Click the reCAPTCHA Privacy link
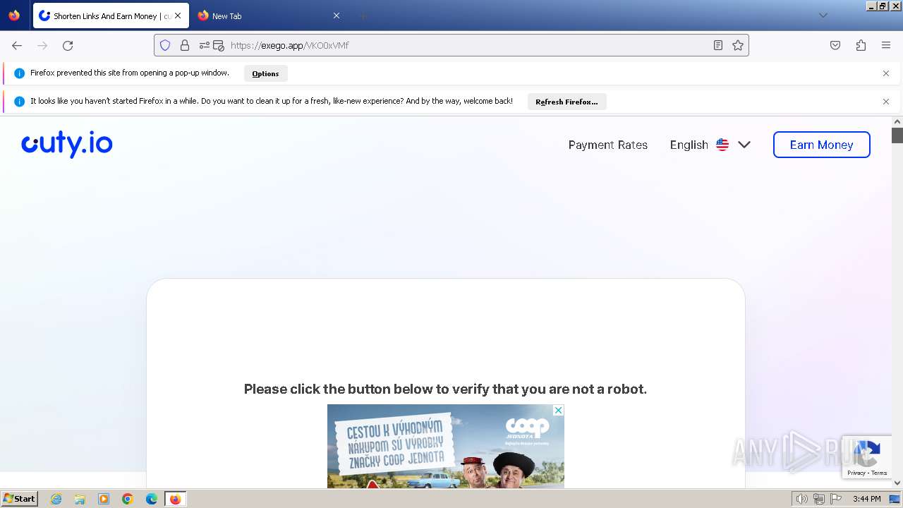Image resolution: width=903 pixels, height=508 pixels. point(856,473)
